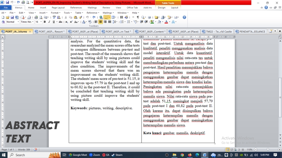282x158 pixels.
Task: Switch to Print Layout view in status bar
Action: (228, 149)
